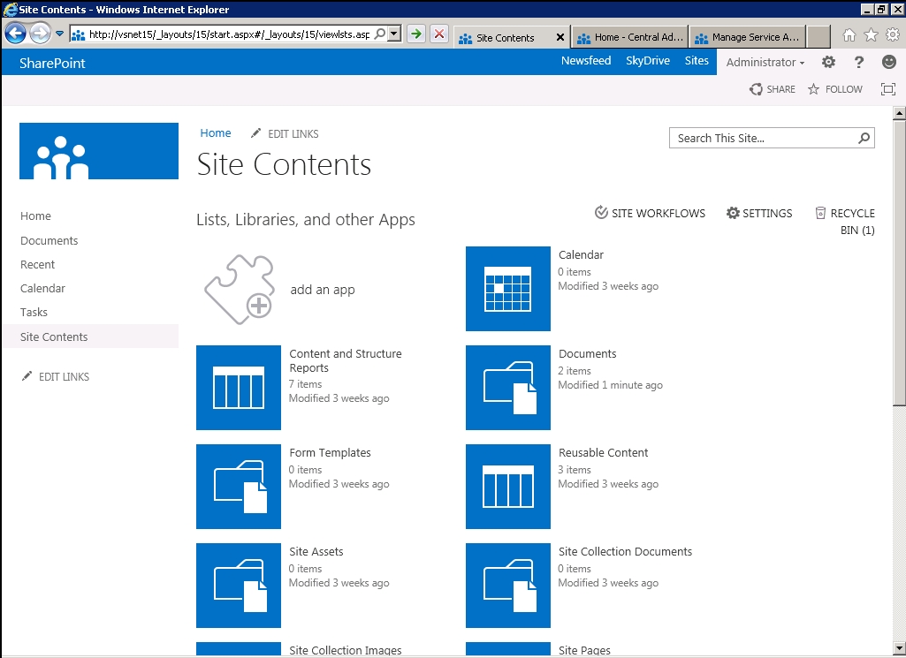Screen dimensions: 906x658
Task: Go to Calendar in left navigation
Action: pos(42,288)
